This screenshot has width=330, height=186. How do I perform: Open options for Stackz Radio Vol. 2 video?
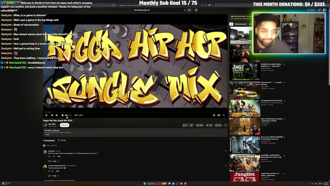pyautogui.click(x=284, y=156)
